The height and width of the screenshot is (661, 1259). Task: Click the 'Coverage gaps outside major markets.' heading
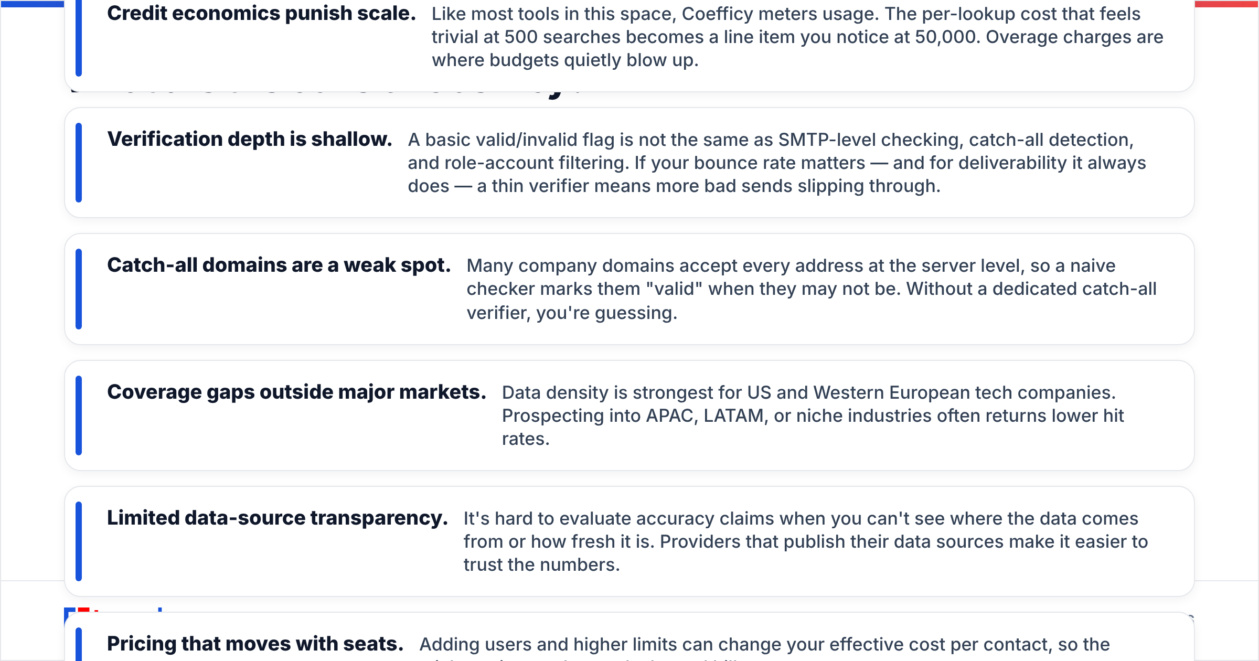coord(297,392)
